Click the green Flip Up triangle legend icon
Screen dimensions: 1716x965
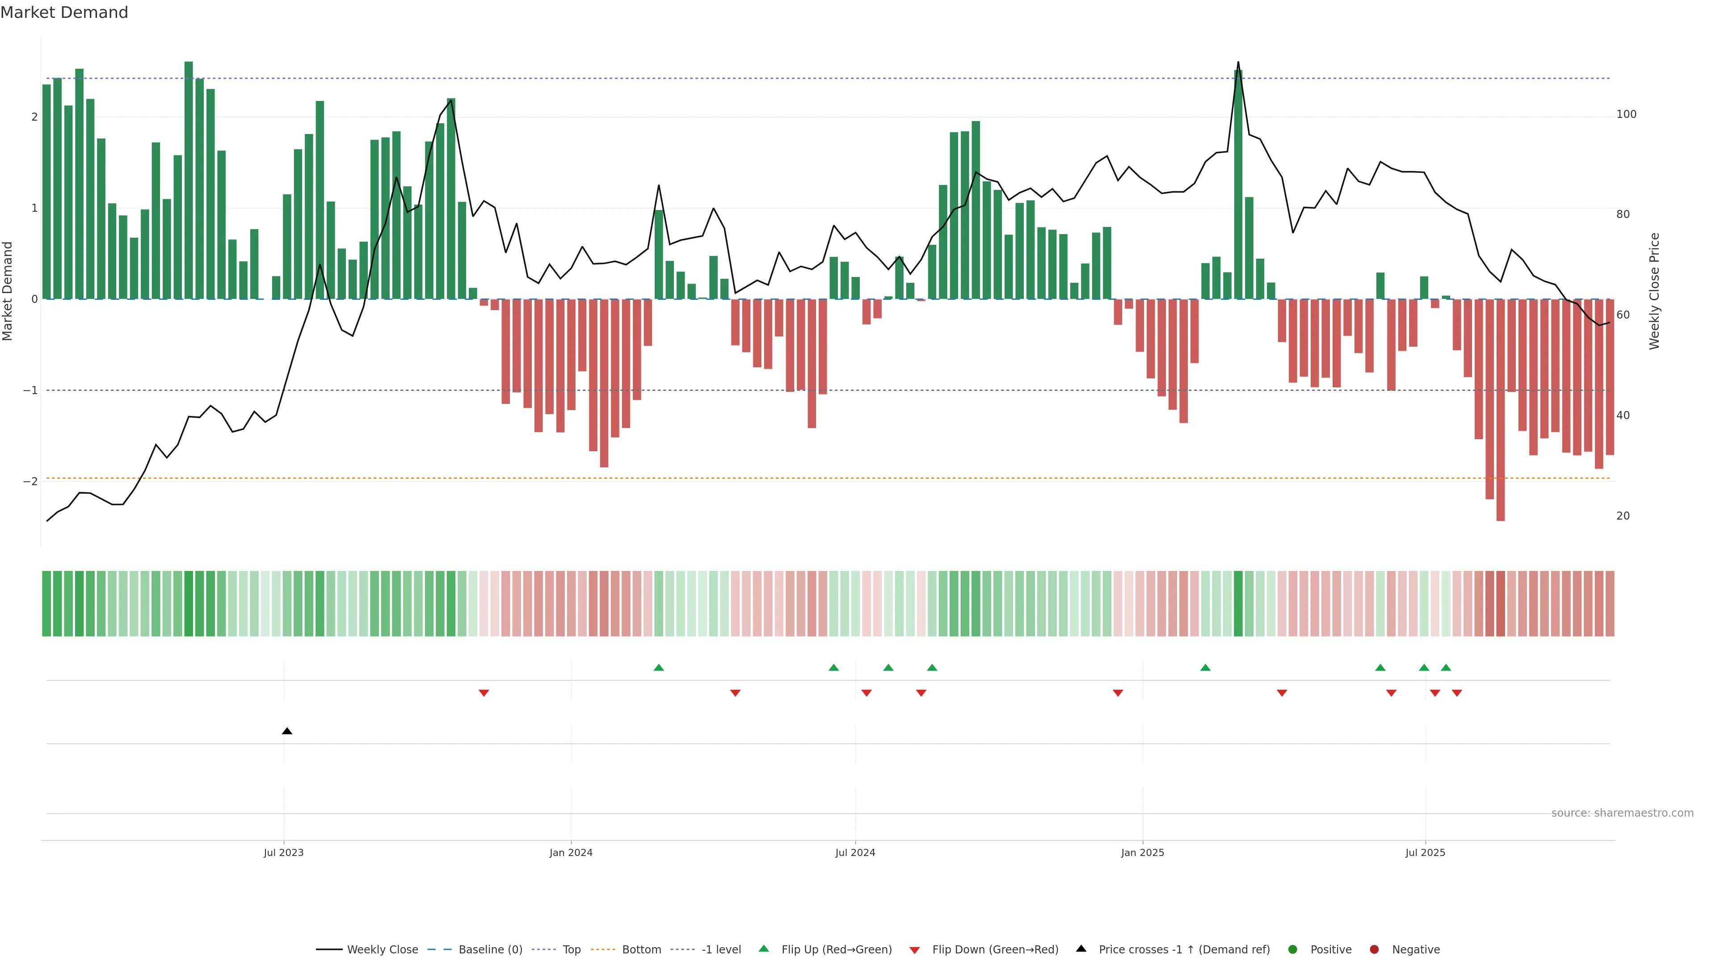click(x=763, y=948)
